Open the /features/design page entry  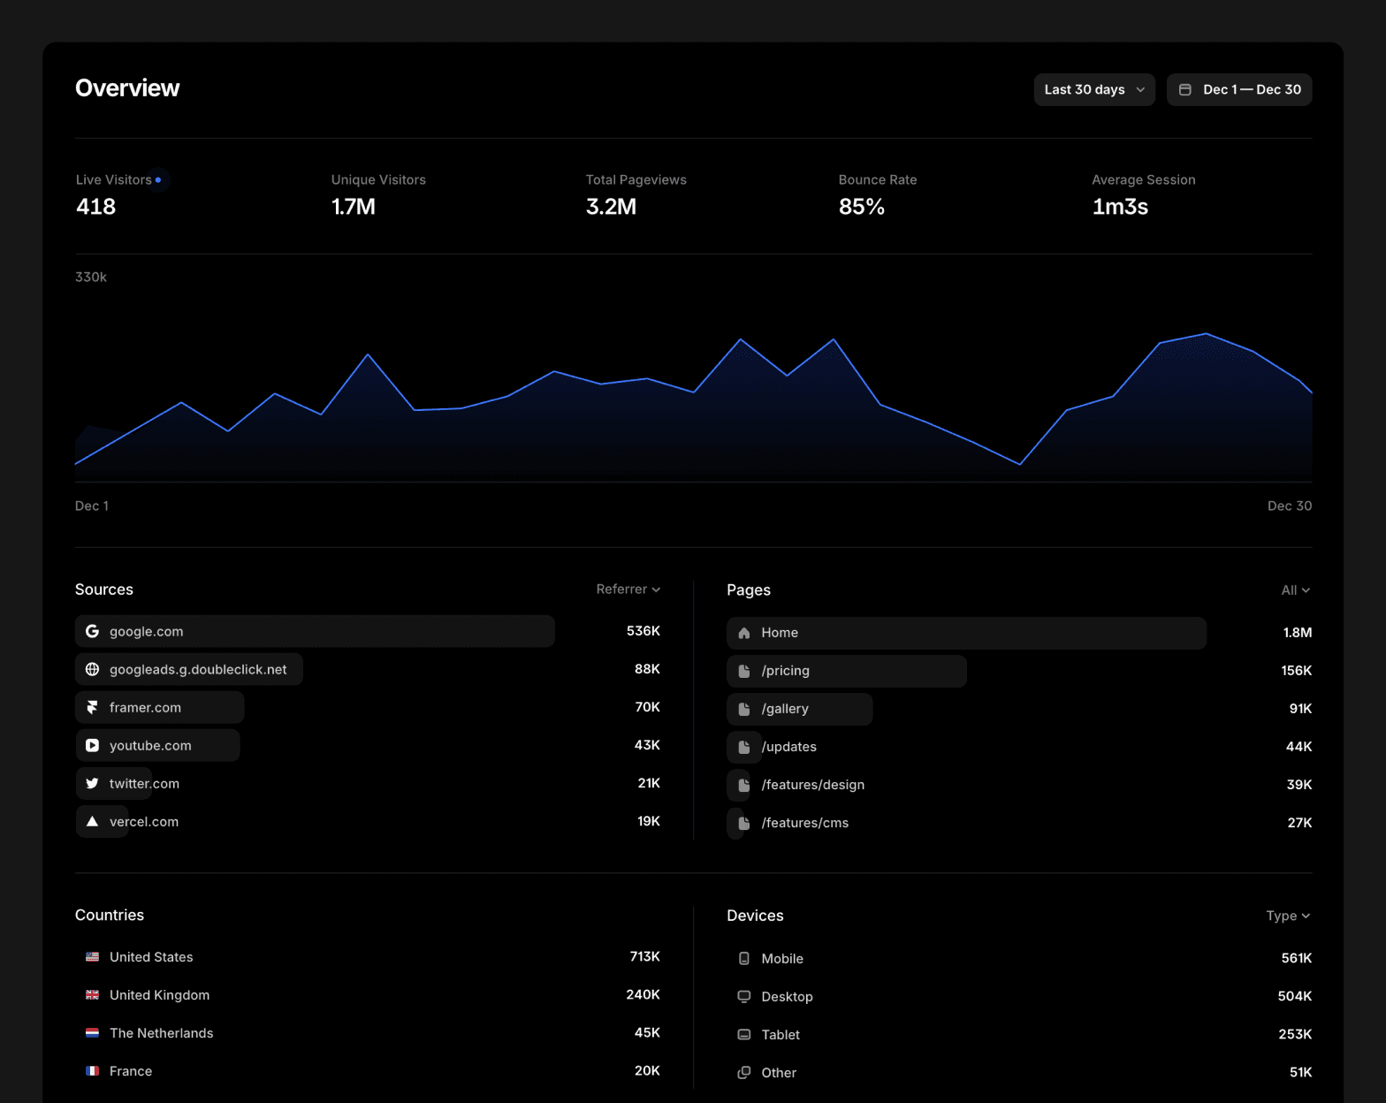click(x=812, y=785)
